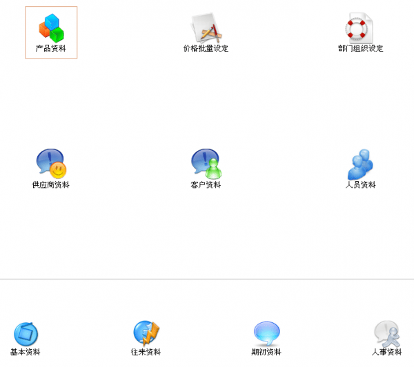Screen dimensions: 414x367
Task: Click the 产品资料 text label
Action: coord(51,49)
